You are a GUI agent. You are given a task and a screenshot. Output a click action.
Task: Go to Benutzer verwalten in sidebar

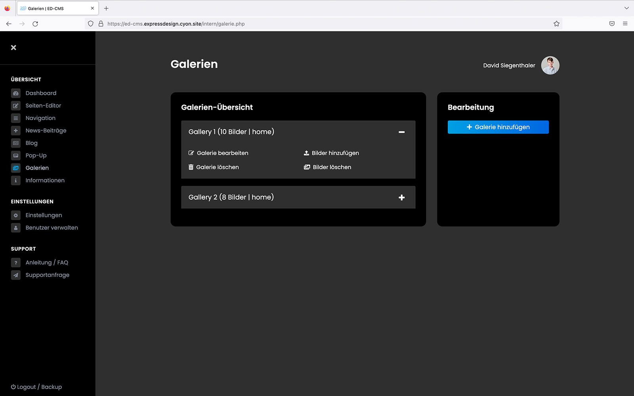click(x=52, y=228)
